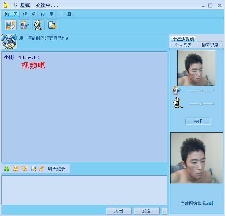Click the network signal strength bars
Image resolution: width=225 pixels, height=216 pixels.
point(210,203)
